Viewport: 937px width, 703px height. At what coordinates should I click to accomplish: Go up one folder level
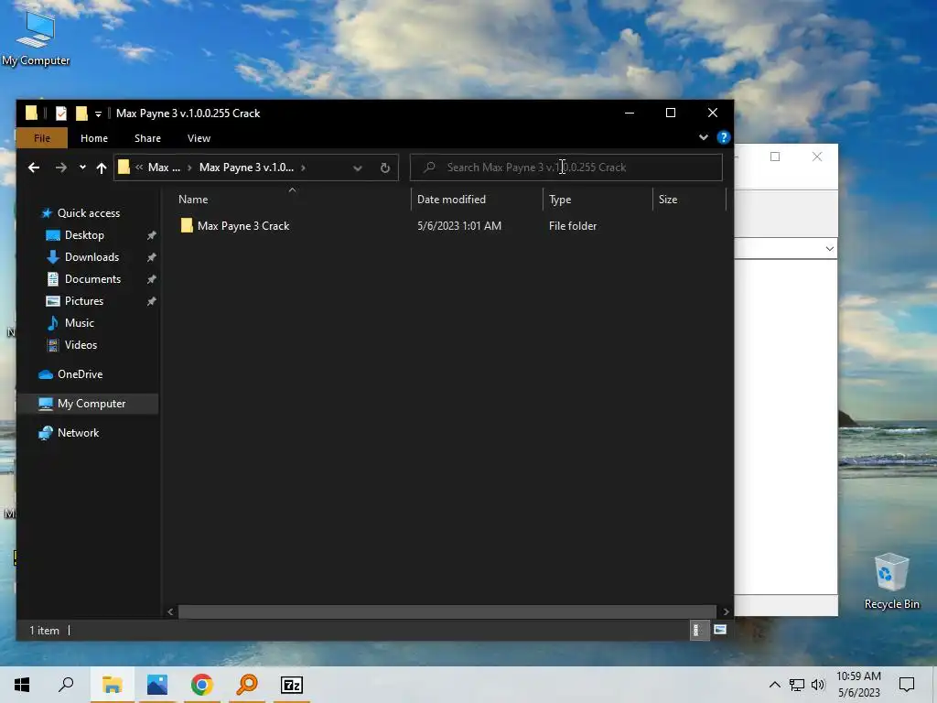tap(102, 168)
